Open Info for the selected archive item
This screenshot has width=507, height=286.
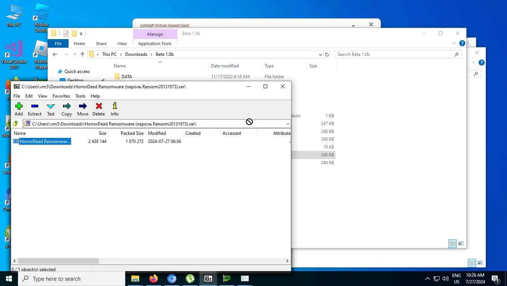click(x=114, y=109)
